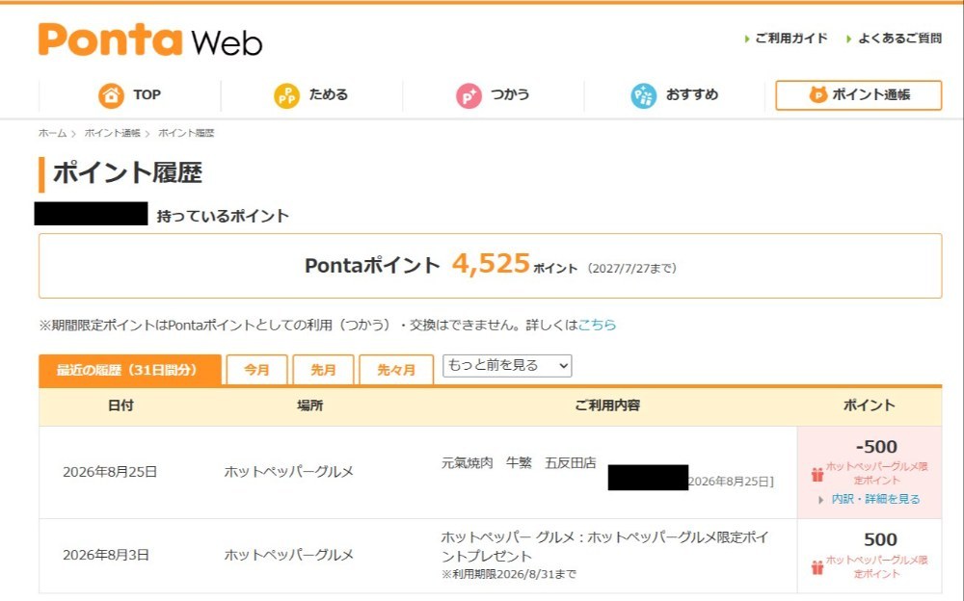Click gift icon in the 500 points row
964x601 pixels.
[x=817, y=567]
